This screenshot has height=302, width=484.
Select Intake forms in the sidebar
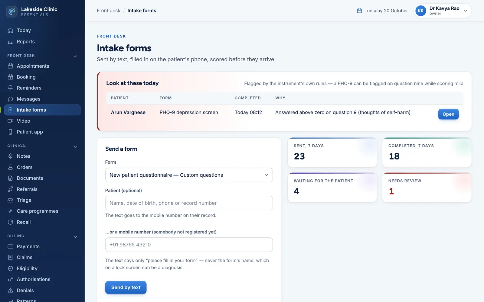42,110
